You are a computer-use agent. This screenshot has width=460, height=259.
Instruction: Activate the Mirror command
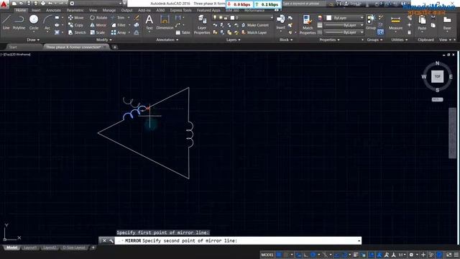click(98, 25)
